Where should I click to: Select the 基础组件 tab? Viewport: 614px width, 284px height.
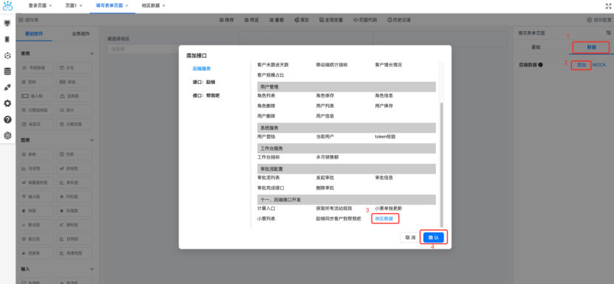[34, 34]
